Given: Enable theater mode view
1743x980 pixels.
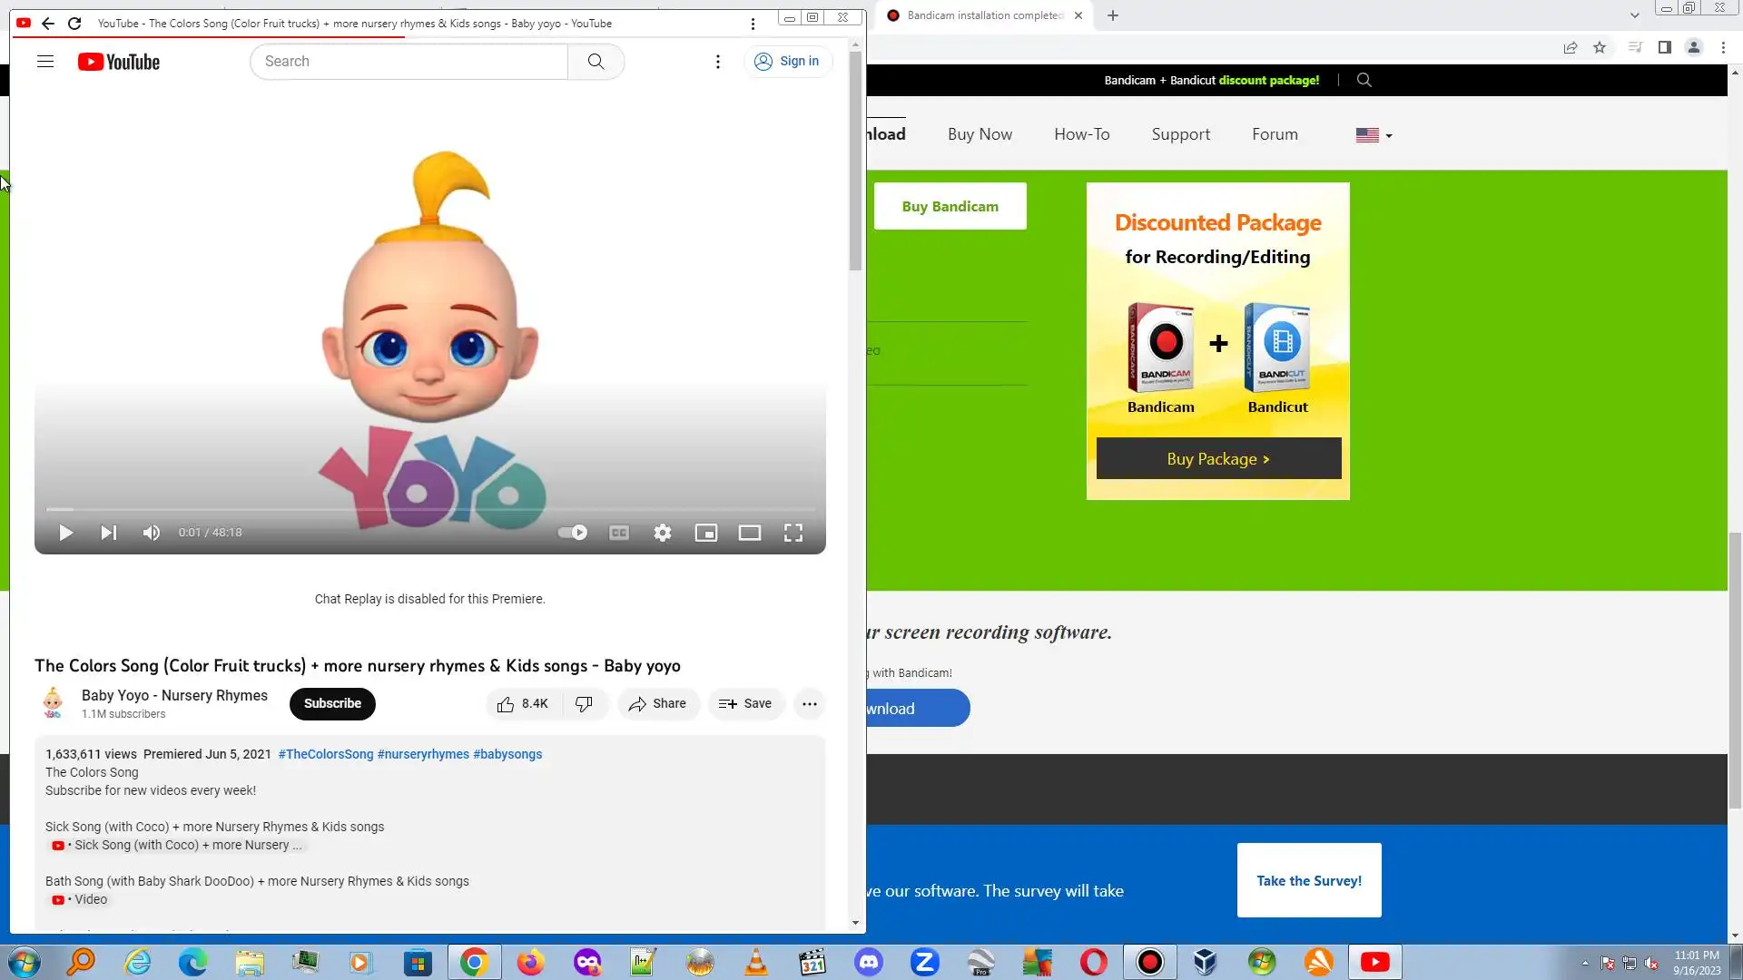Looking at the screenshot, I should (x=750, y=533).
